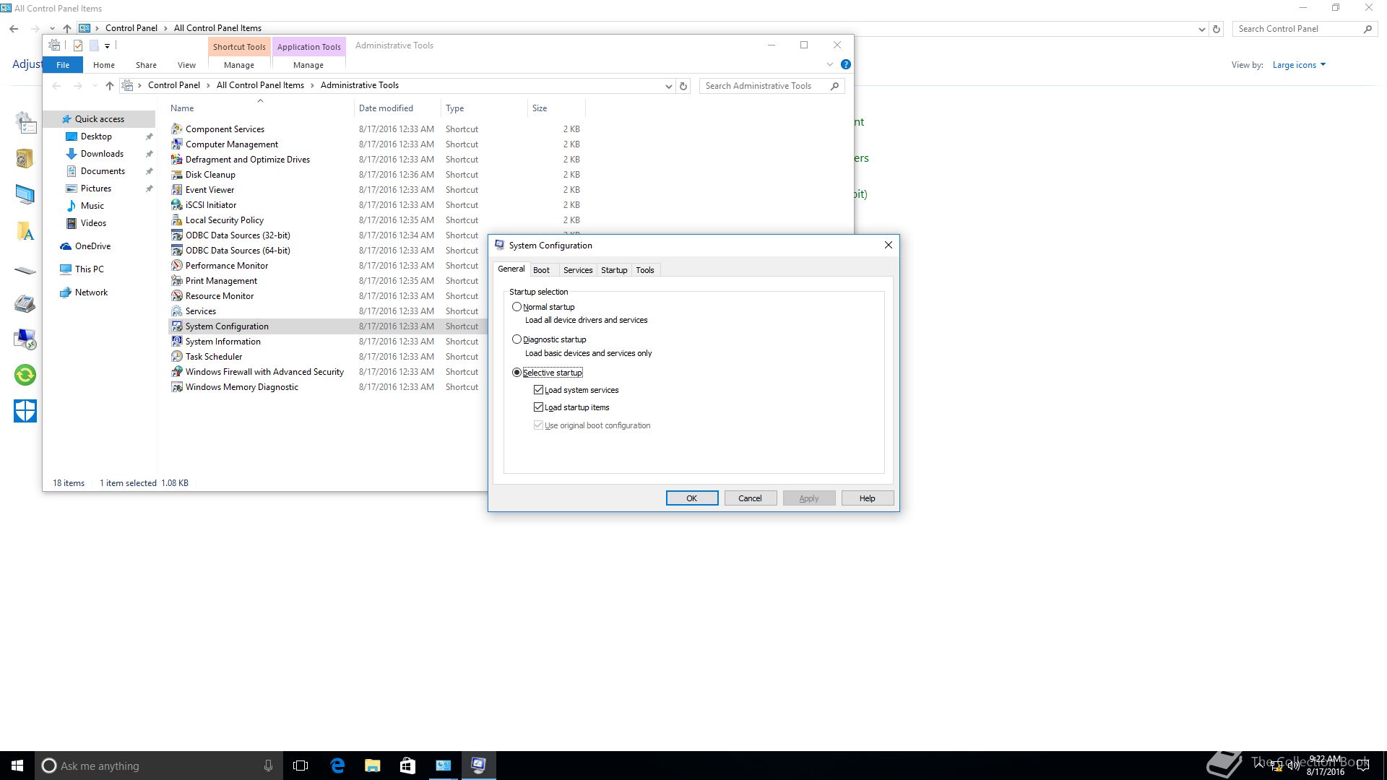Open Task View from the taskbar
1387x780 pixels.
click(301, 766)
